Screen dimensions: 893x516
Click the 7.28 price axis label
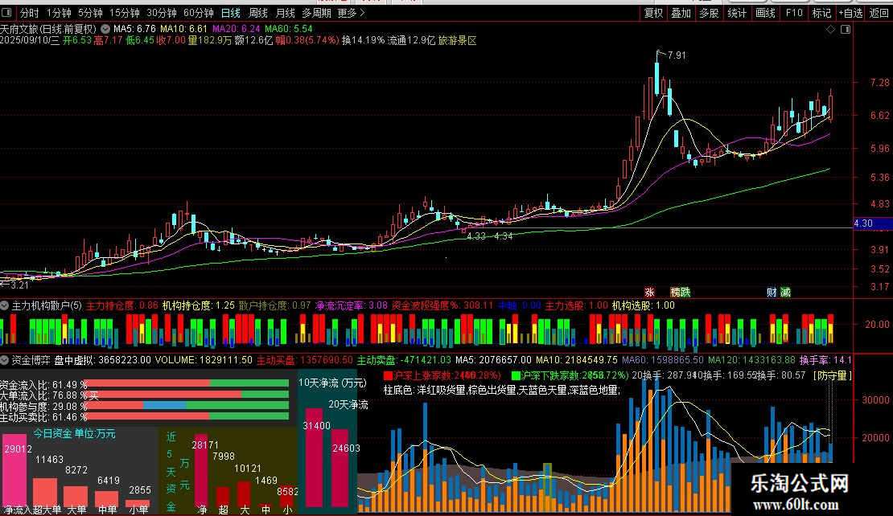click(880, 83)
